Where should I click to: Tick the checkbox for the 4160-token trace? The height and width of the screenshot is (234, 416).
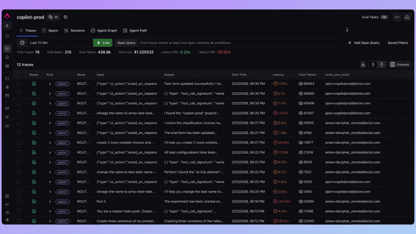click(x=19, y=133)
